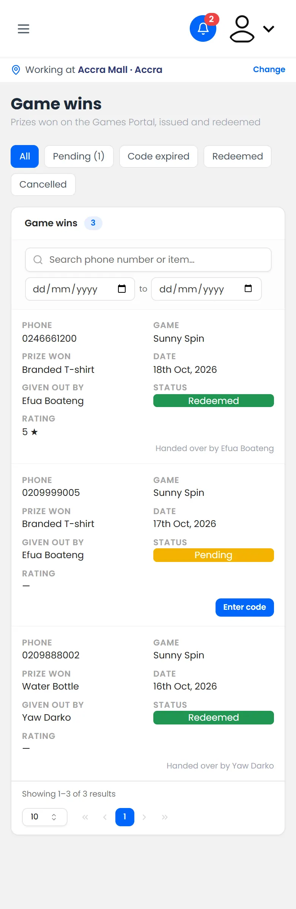296x909 pixels.
Task: Go to the previous results page
Action: click(x=105, y=817)
